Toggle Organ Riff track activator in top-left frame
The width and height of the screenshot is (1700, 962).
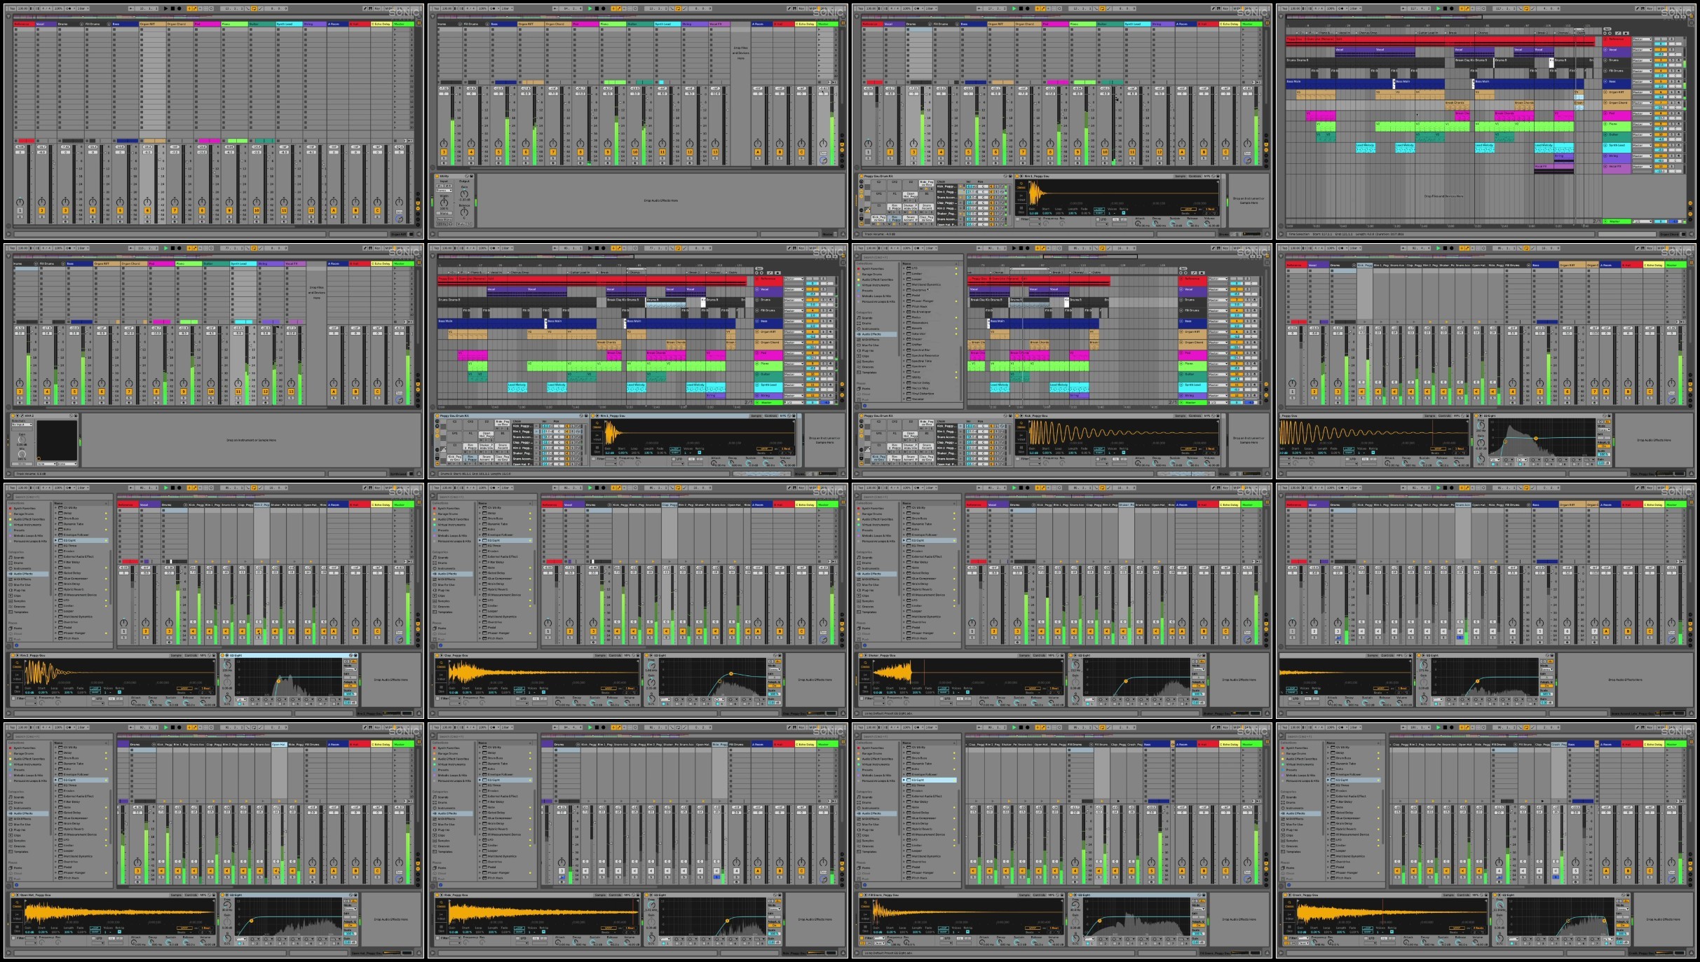click(x=147, y=210)
